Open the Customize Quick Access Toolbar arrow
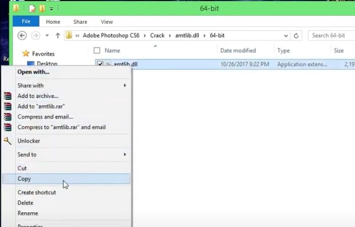Viewport: 355px width, 227px height. coord(51,9)
